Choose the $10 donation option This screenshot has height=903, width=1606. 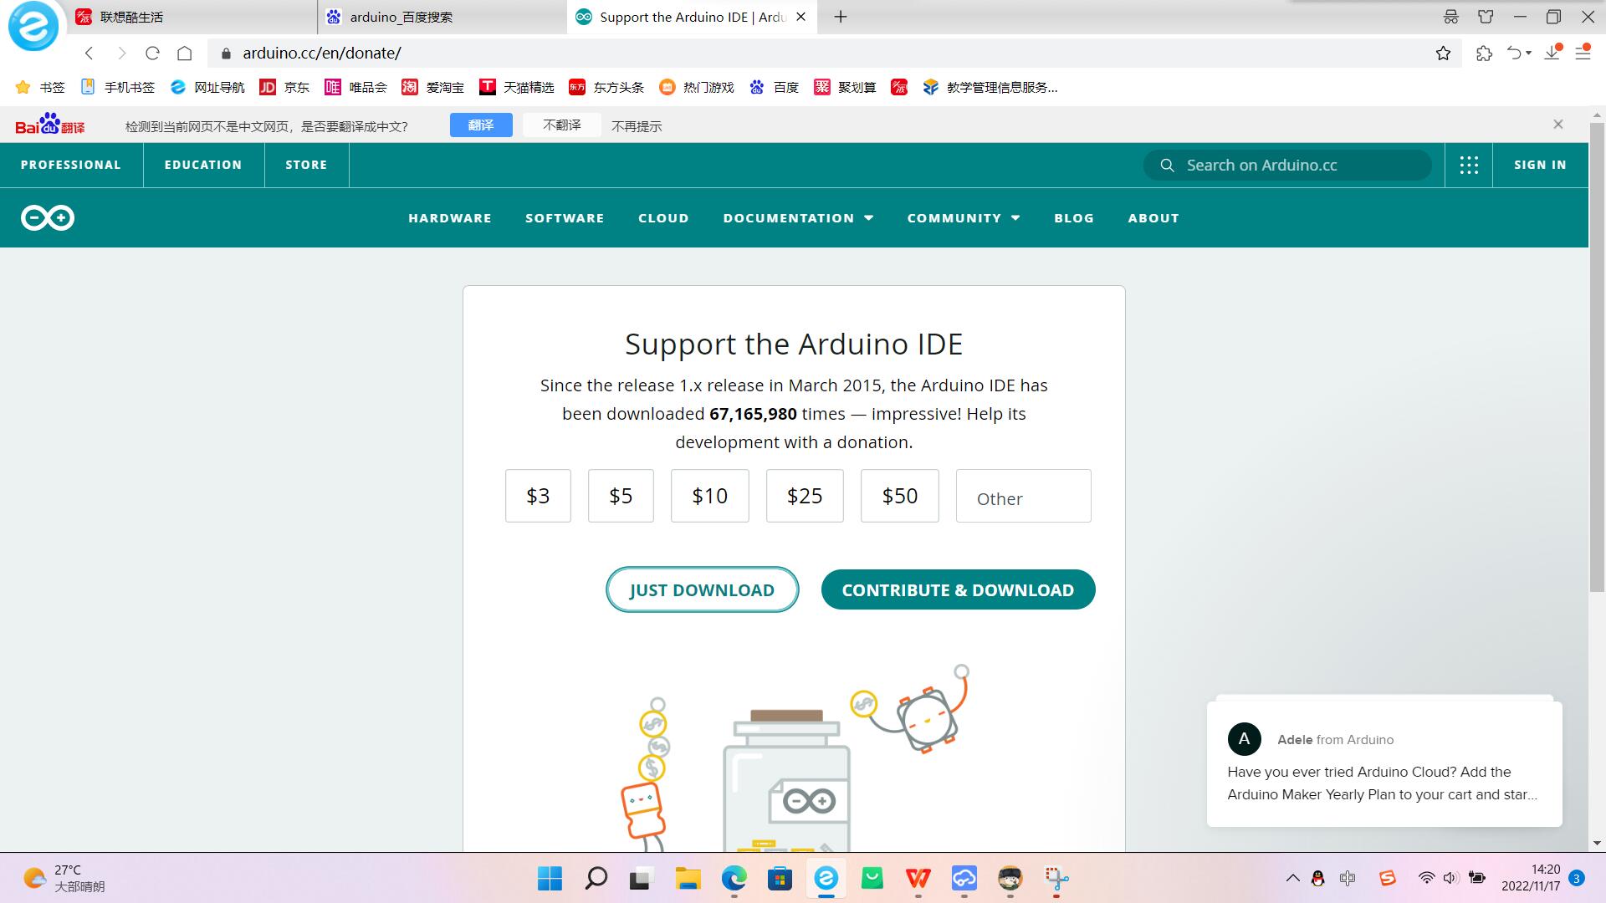[x=709, y=496]
